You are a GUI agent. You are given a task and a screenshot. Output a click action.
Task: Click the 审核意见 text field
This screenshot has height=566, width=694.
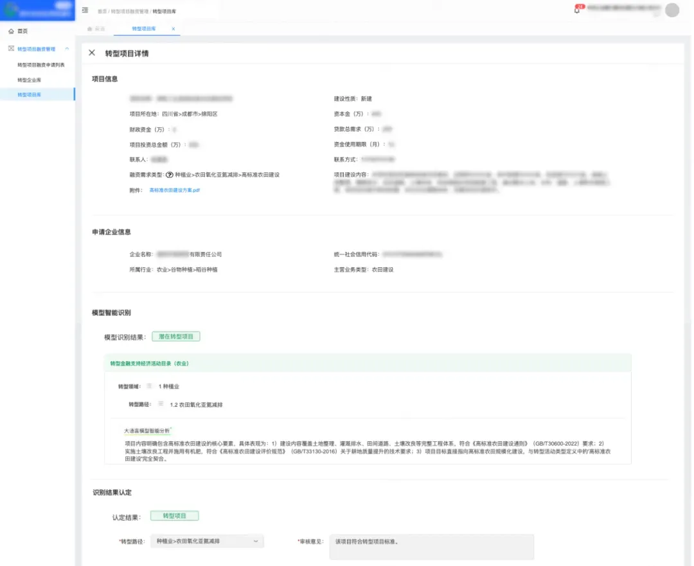(x=431, y=546)
